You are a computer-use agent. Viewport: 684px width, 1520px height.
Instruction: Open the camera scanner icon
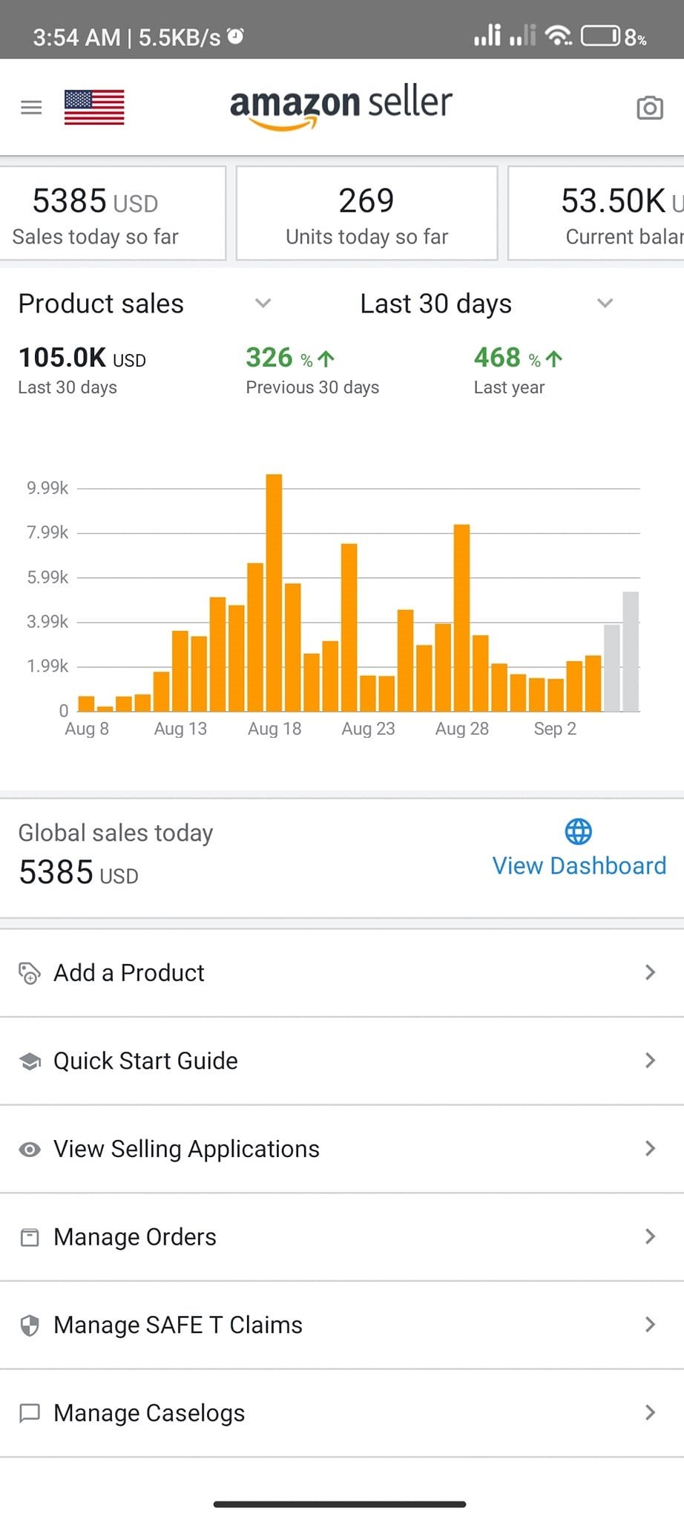650,108
